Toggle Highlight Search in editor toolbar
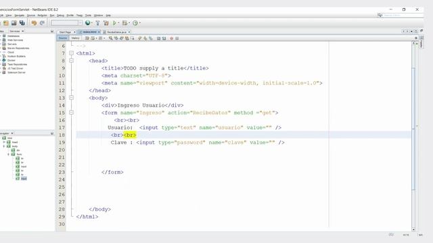 127,38
